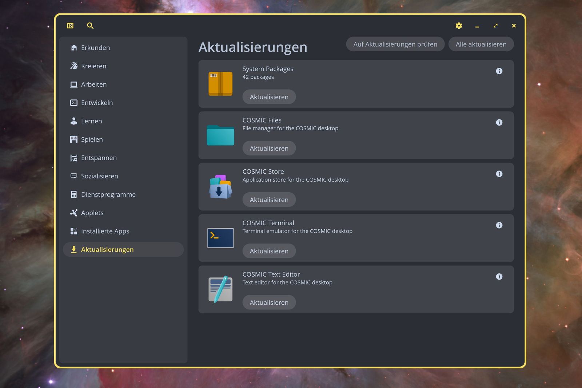The width and height of the screenshot is (582, 388).
Task: Show info for System Packages
Action: pos(499,71)
